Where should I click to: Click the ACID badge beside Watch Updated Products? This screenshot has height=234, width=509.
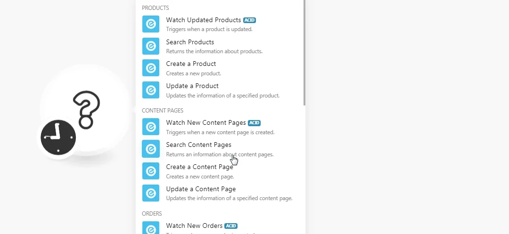250,20
